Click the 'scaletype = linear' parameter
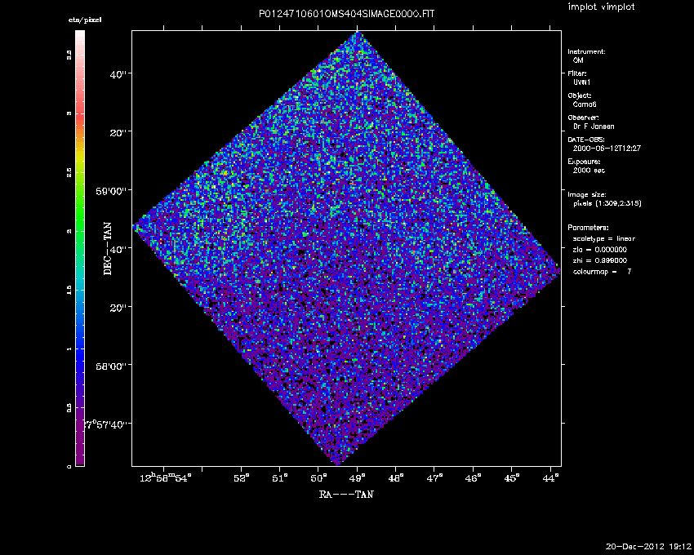This screenshot has width=694, height=555. point(604,238)
